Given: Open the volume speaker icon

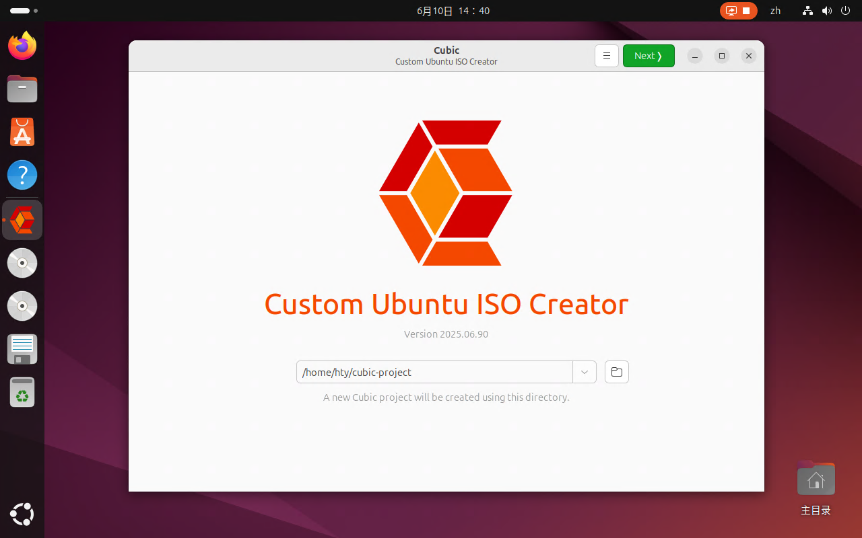Looking at the screenshot, I should (x=827, y=11).
